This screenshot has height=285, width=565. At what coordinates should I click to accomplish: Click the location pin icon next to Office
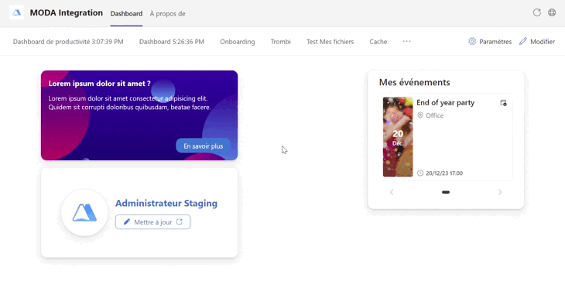pyautogui.click(x=419, y=115)
